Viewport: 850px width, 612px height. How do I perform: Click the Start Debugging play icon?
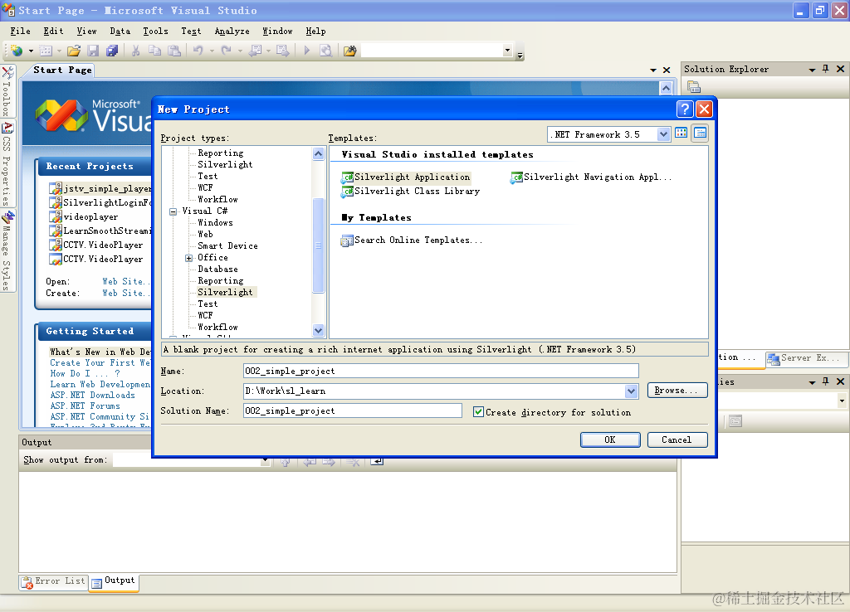click(307, 51)
